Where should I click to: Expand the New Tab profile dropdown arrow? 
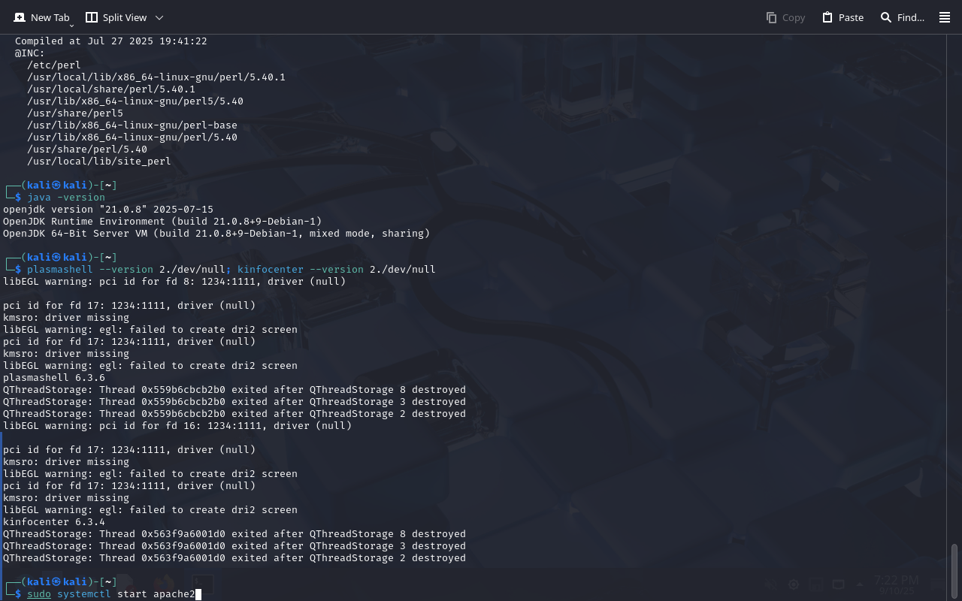pos(72,26)
